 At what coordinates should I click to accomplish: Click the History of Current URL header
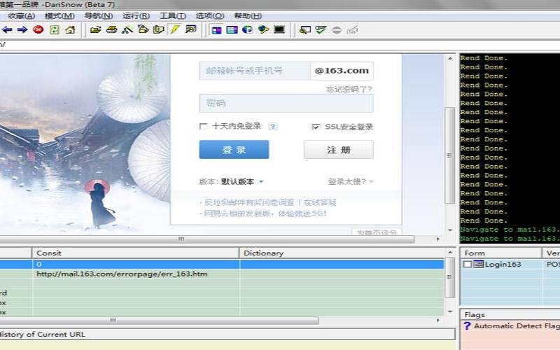(x=227, y=335)
